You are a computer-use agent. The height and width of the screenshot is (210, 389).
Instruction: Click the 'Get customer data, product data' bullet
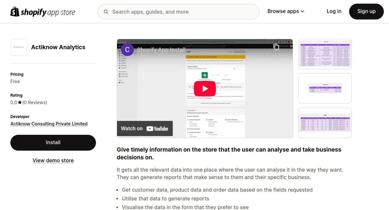[x=217, y=190]
